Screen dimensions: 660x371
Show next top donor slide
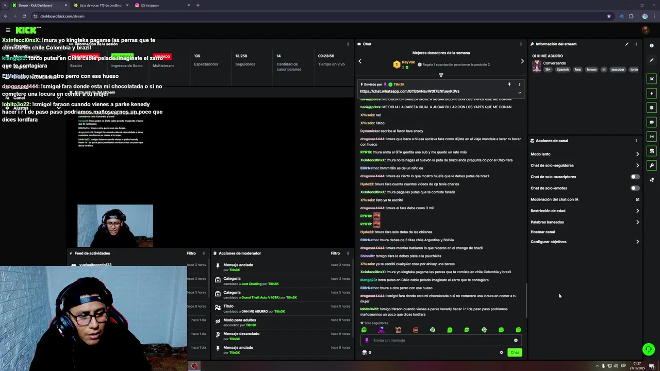[x=522, y=61]
